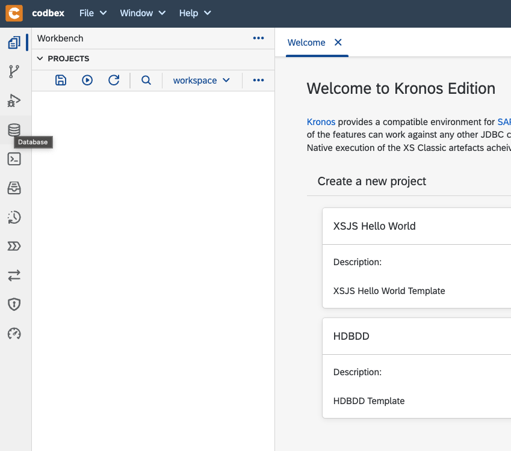Open the Projects toolbar more-options dots
The image size is (511, 451).
tap(258, 80)
